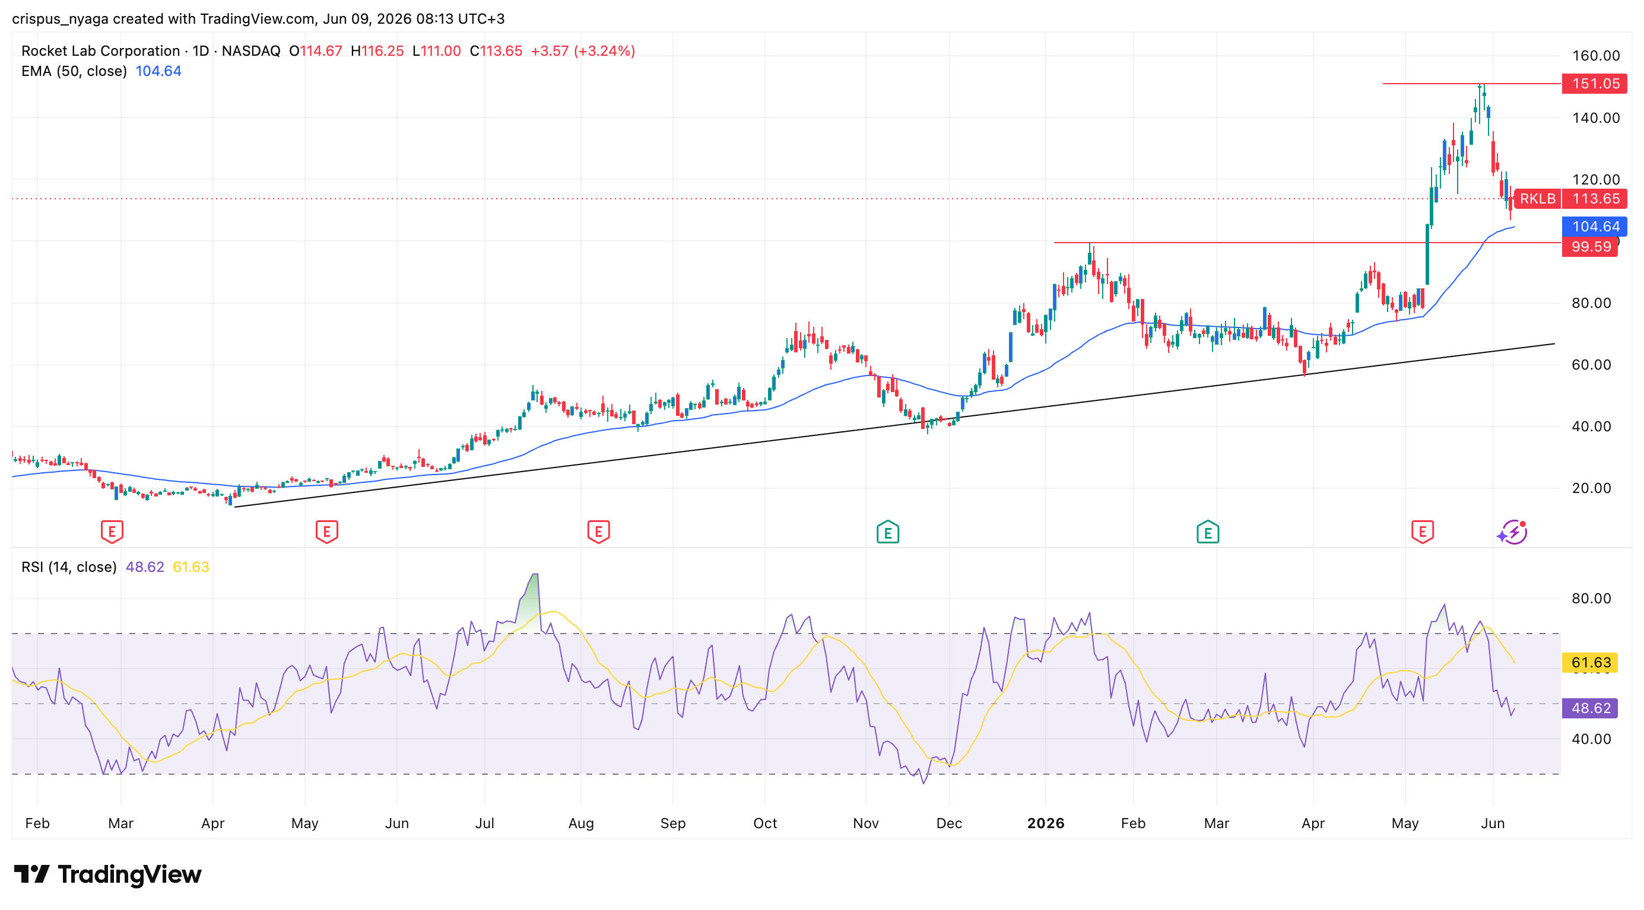The height and width of the screenshot is (910, 1644).
Task: Click the purple 48.62 RSI axis label
Action: click(1590, 708)
